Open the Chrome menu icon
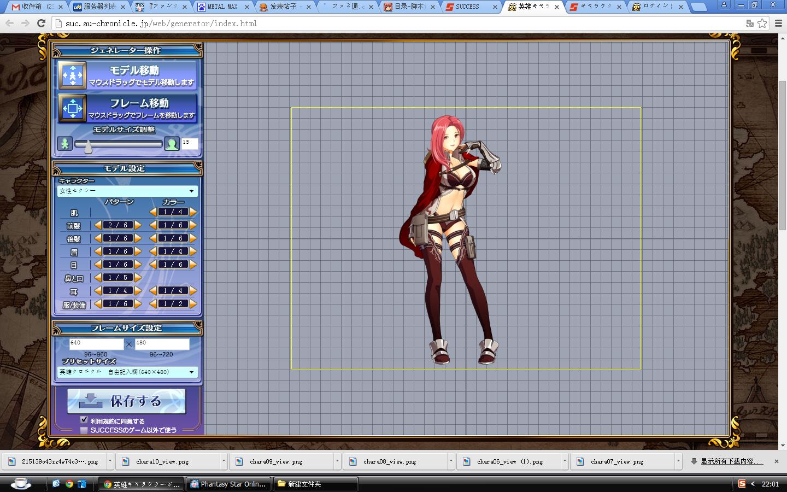 [777, 24]
